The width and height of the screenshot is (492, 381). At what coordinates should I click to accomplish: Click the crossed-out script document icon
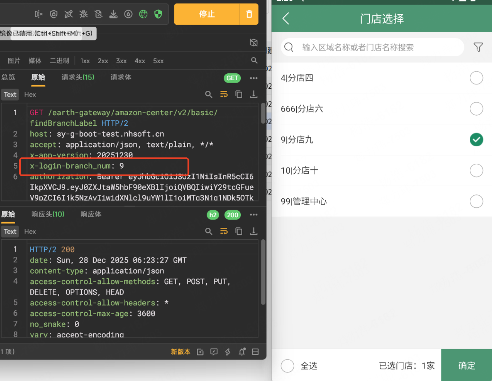[x=98, y=14]
